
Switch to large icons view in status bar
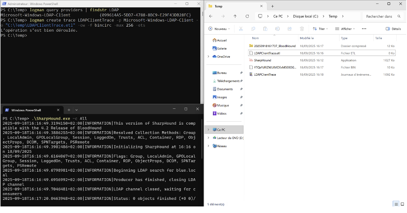coord(403,204)
